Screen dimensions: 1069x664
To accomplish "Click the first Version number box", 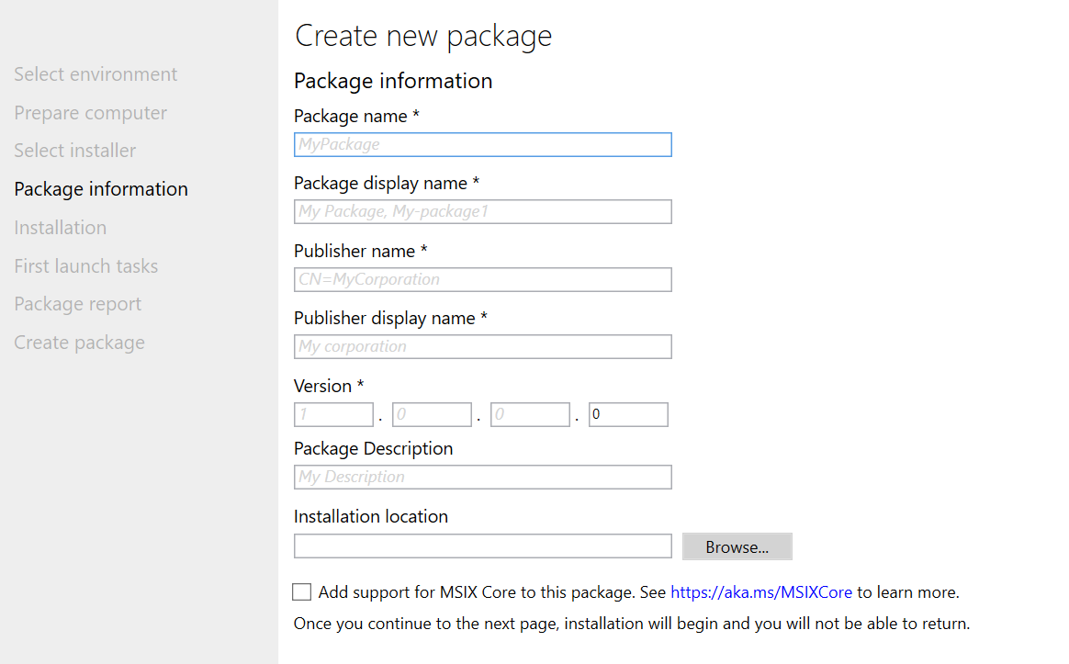I will click(334, 414).
